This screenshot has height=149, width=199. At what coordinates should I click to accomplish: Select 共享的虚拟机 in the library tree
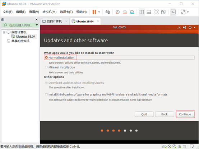pos(20,41)
